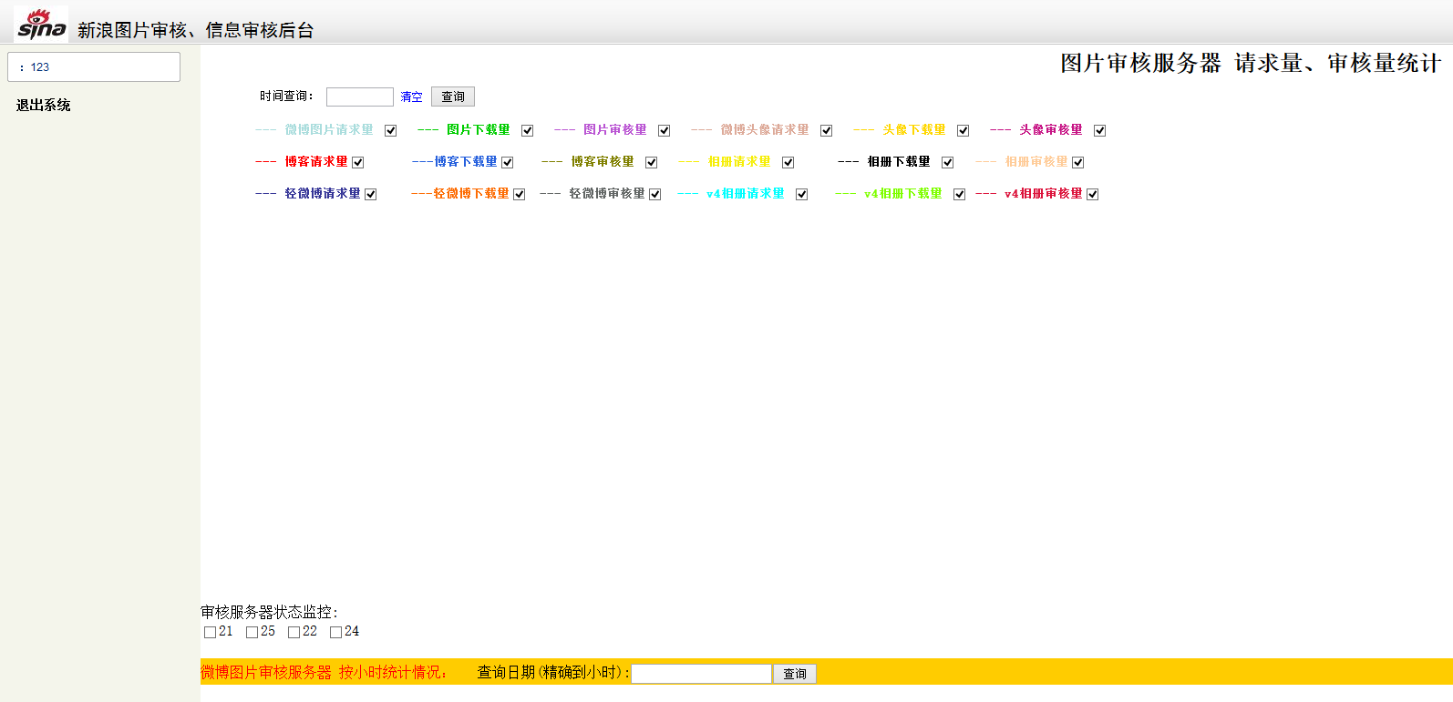This screenshot has height=702, width=1453.
Task: Toggle the 博客审核量 checkbox
Action: 651,162
